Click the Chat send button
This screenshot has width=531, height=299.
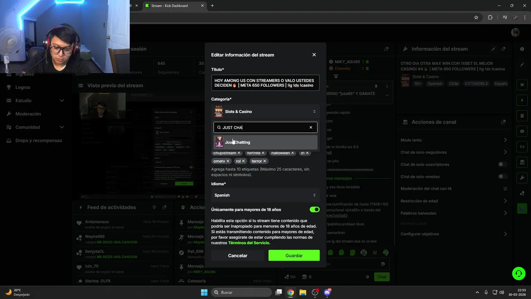point(382,277)
